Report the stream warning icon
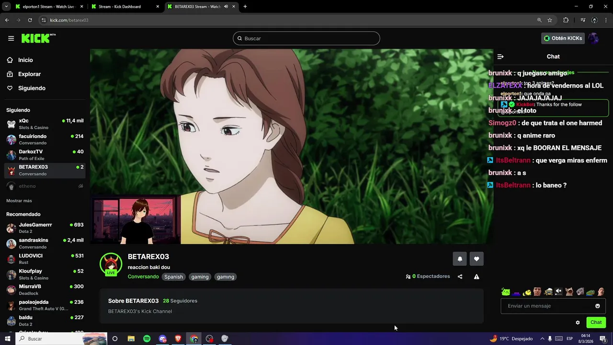The image size is (613, 345). [x=477, y=276]
